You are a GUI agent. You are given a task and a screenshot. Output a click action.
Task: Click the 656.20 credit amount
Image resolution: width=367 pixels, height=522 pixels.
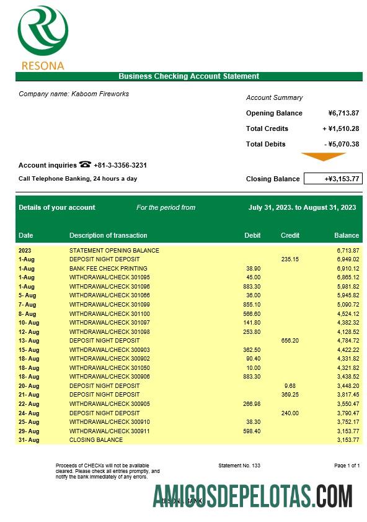[290, 341]
